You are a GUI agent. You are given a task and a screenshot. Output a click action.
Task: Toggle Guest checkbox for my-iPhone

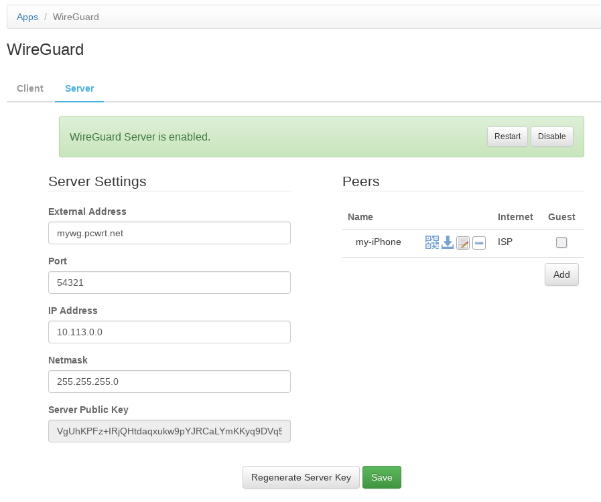tap(561, 242)
